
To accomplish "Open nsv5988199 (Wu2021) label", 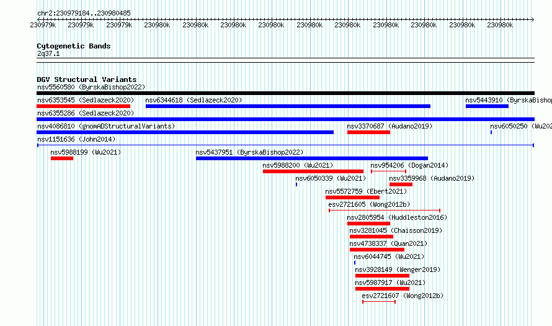I will coord(86,152).
